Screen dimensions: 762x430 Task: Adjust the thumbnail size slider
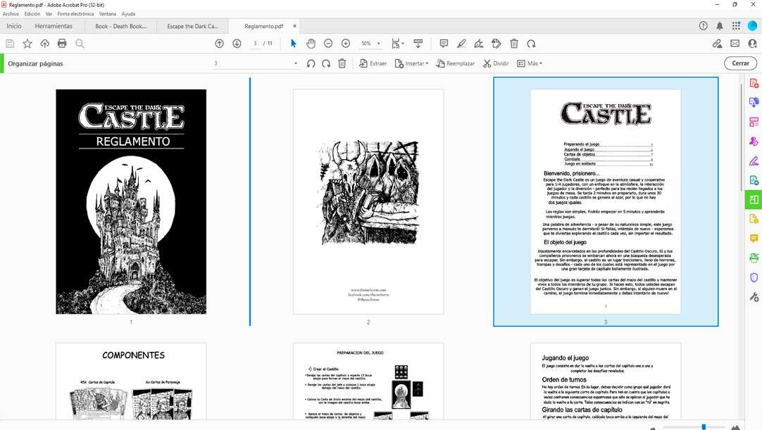click(x=704, y=427)
